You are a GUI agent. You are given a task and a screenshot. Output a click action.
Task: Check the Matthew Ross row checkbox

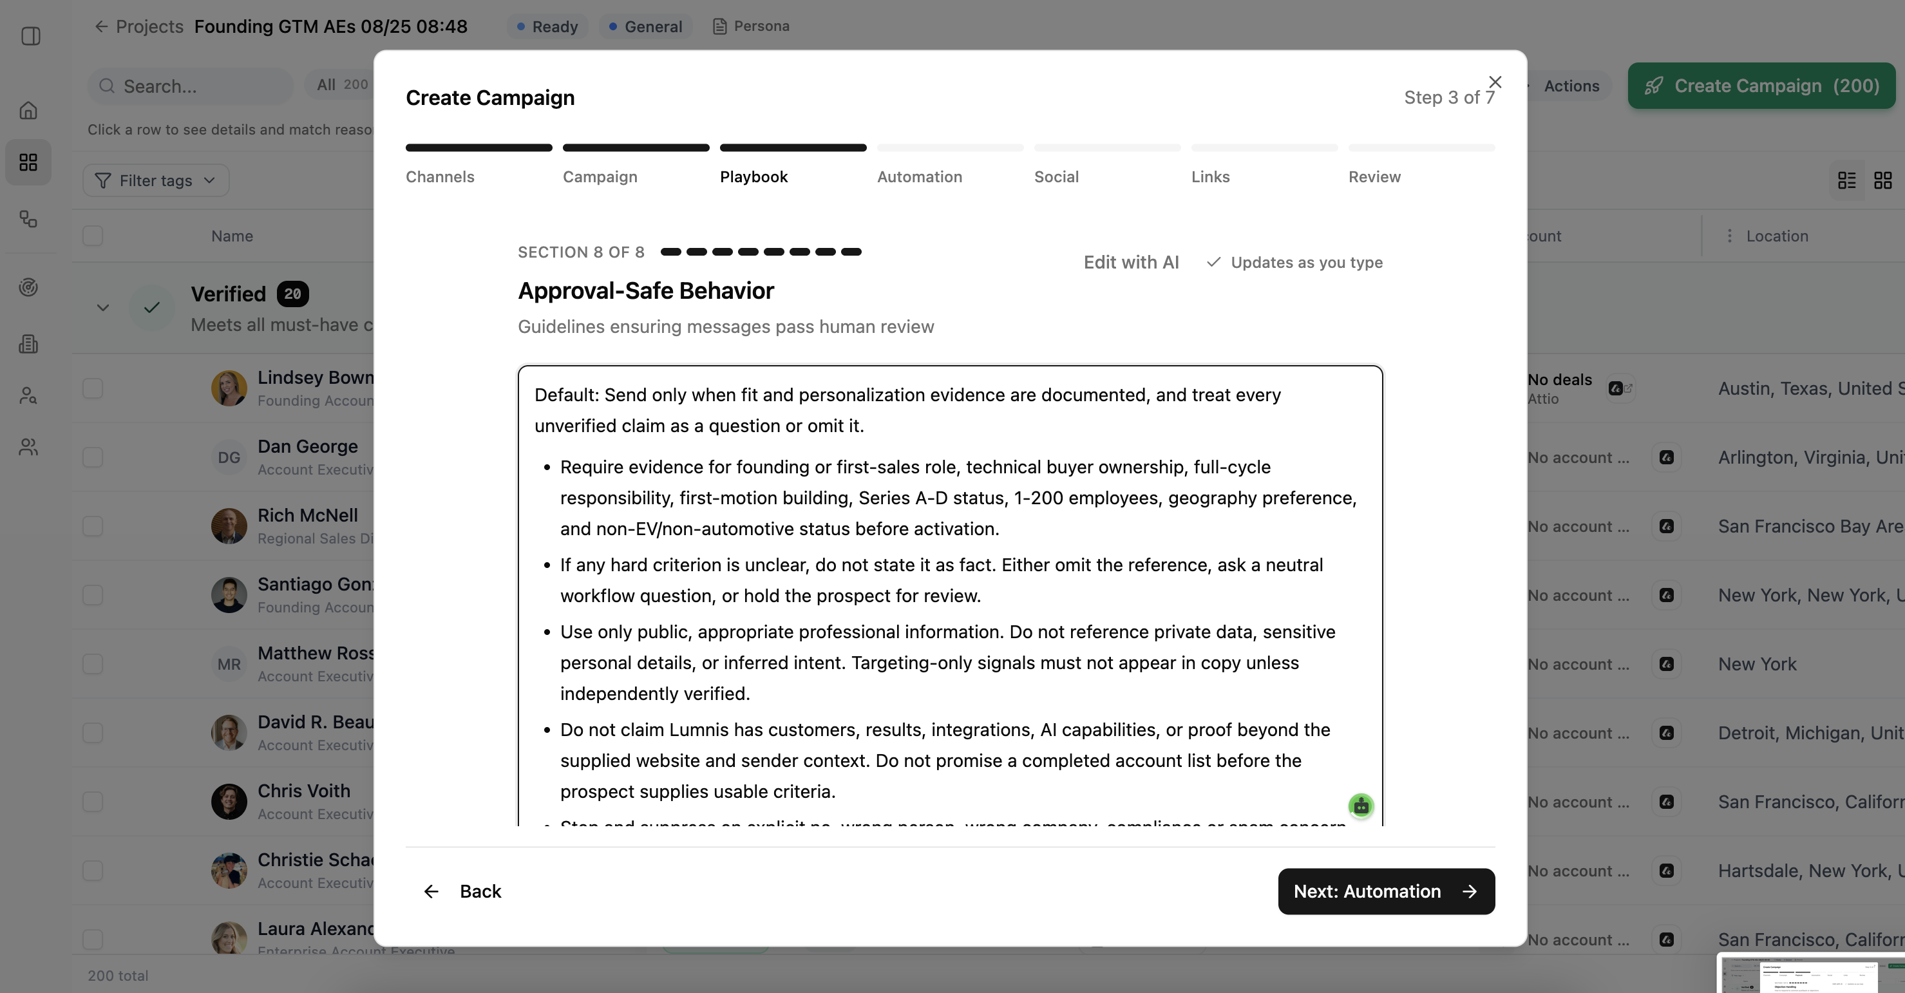(x=93, y=664)
